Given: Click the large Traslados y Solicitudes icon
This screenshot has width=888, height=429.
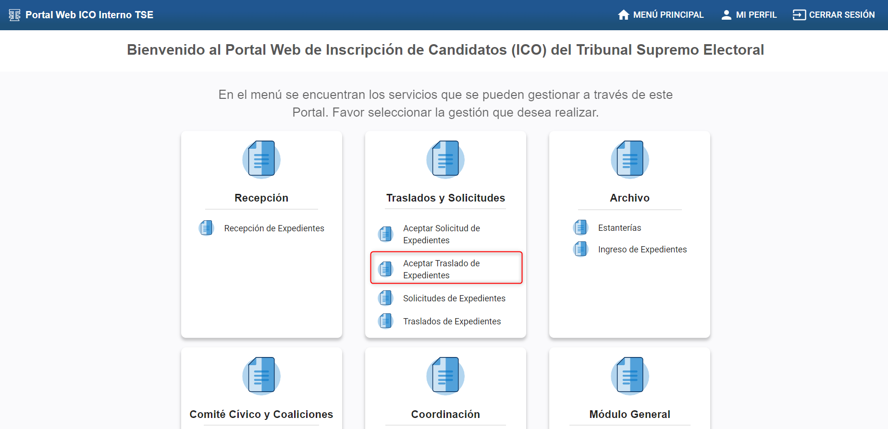Looking at the screenshot, I should (x=445, y=159).
